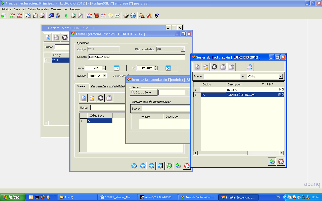
Task: Click the Código Serie search button
Action: pyautogui.click(x=144, y=92)
